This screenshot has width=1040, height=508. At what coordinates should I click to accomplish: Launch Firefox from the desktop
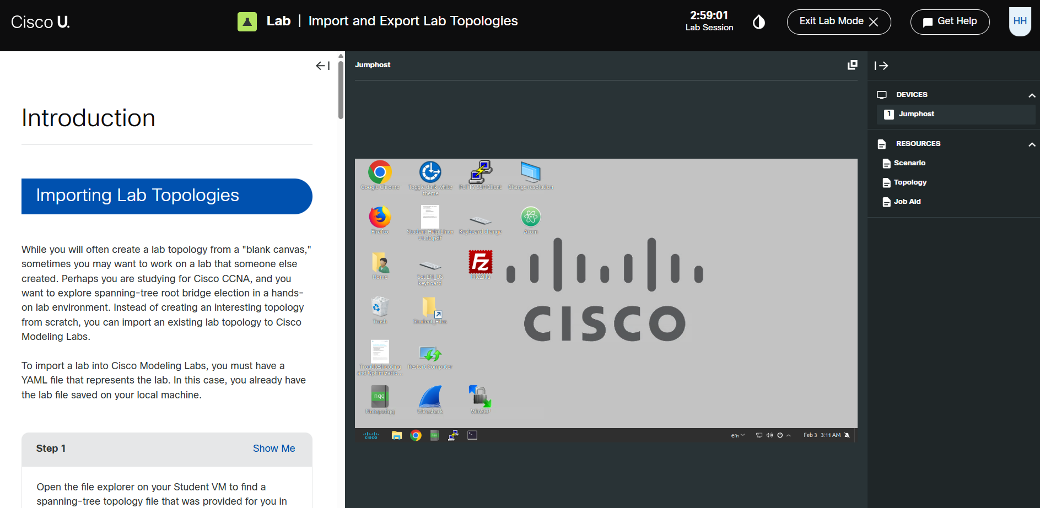click(380, 220)
